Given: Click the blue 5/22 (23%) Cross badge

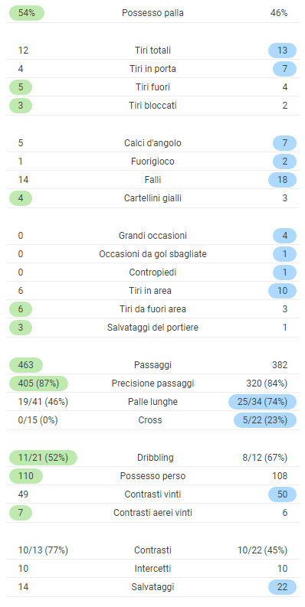Looking at the screenshot, I should (265, 420).
